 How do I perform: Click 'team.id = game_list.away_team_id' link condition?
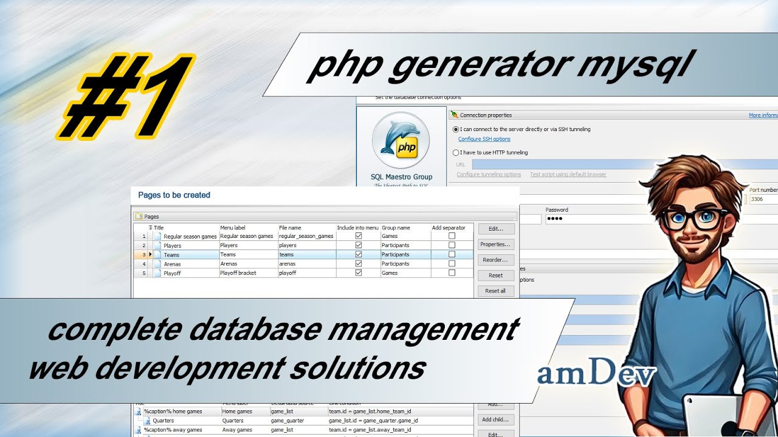coord(370,430)
